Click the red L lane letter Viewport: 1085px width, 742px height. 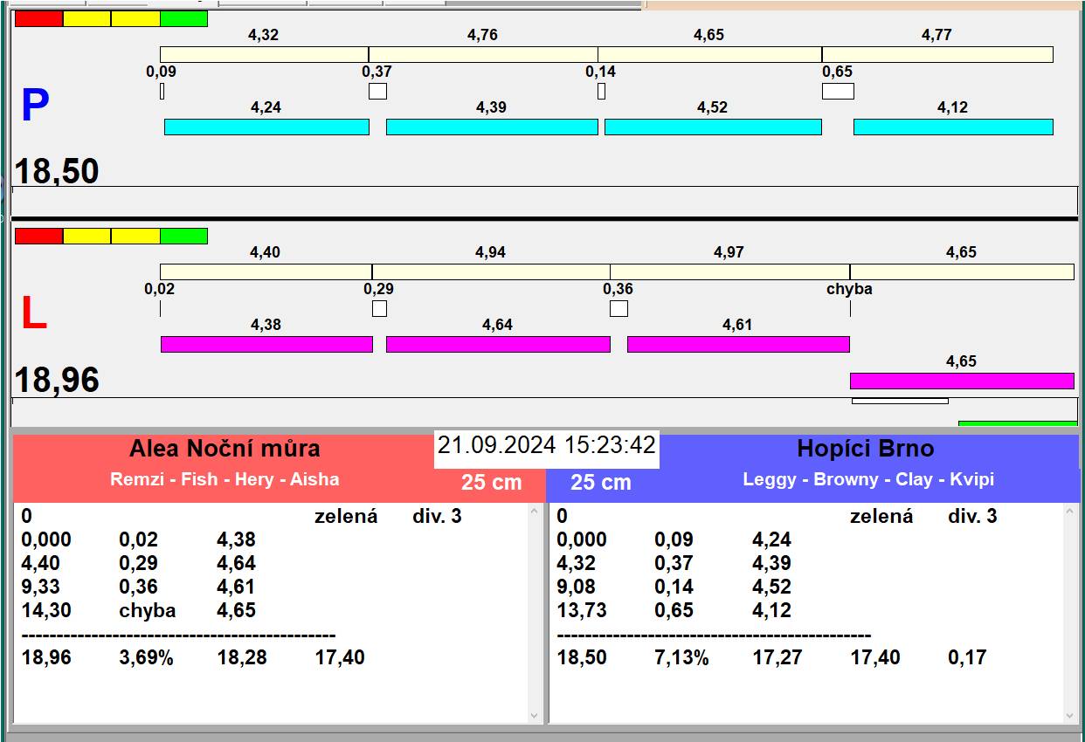(x=33, y=314)
